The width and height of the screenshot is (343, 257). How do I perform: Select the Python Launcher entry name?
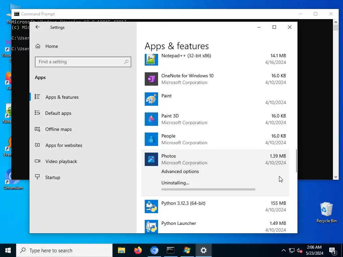point(179,223)
